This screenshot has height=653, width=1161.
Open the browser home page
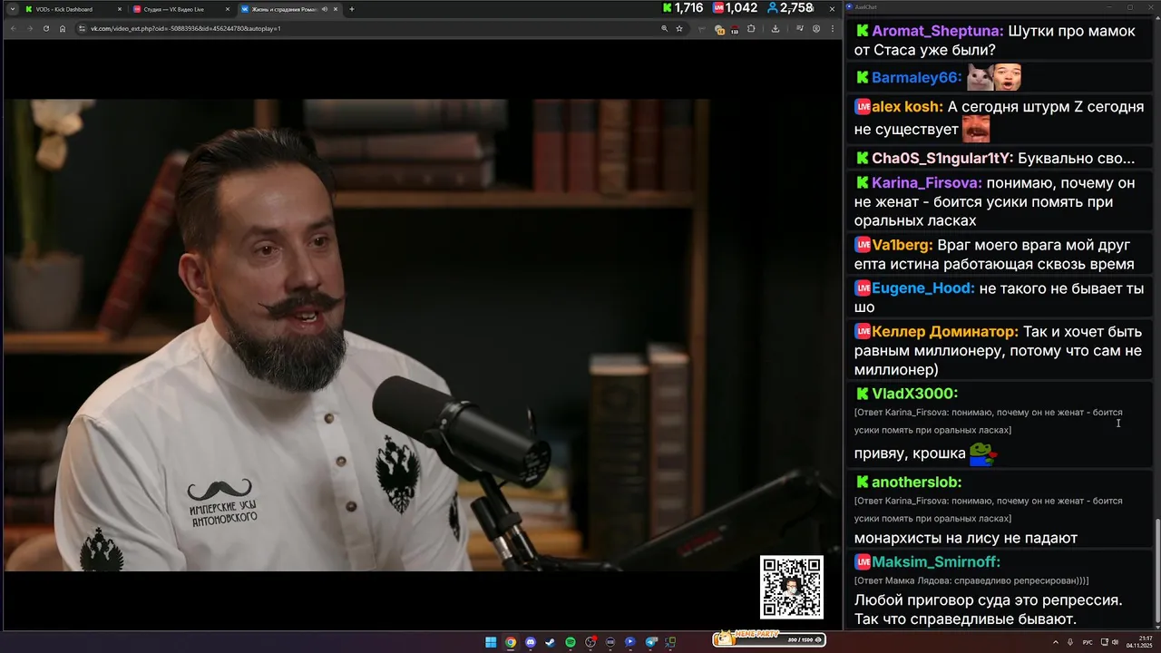(63, 28)
